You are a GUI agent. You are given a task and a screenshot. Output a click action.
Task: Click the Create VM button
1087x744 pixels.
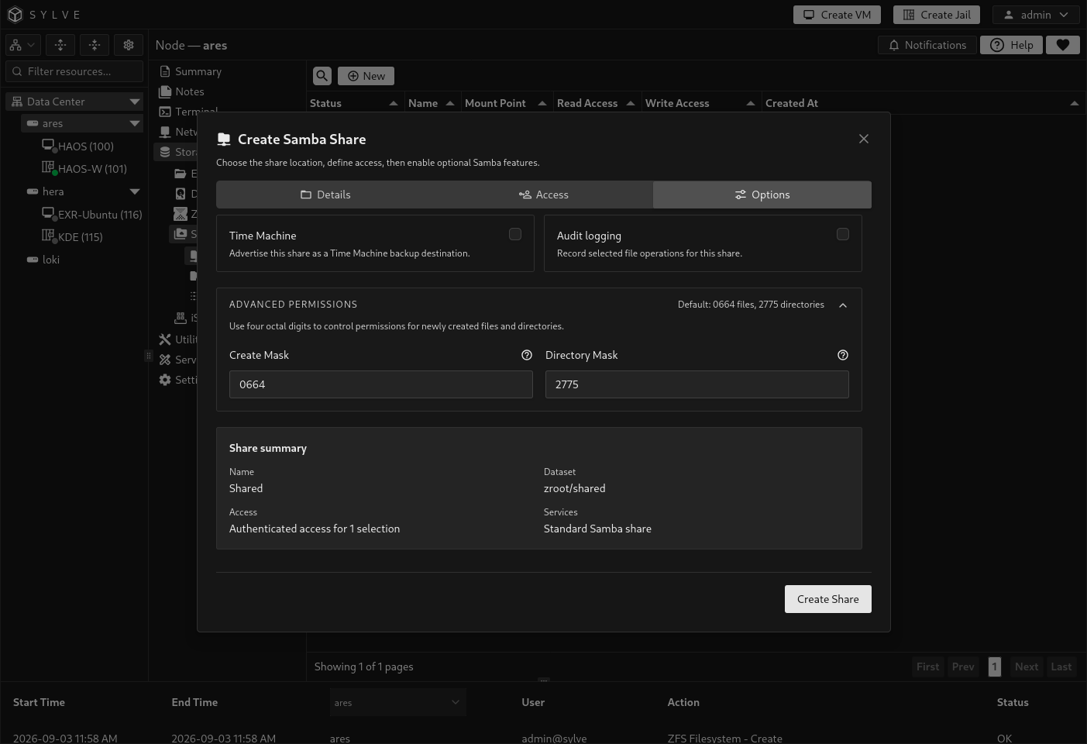[x=838, y=15]
